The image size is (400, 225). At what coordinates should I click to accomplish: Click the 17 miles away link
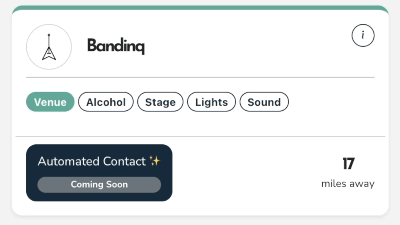pyautogui.click(x=348, y=173)
